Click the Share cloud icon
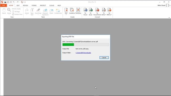The height and width of the screenshot is (96, 171). coord(51,11)
